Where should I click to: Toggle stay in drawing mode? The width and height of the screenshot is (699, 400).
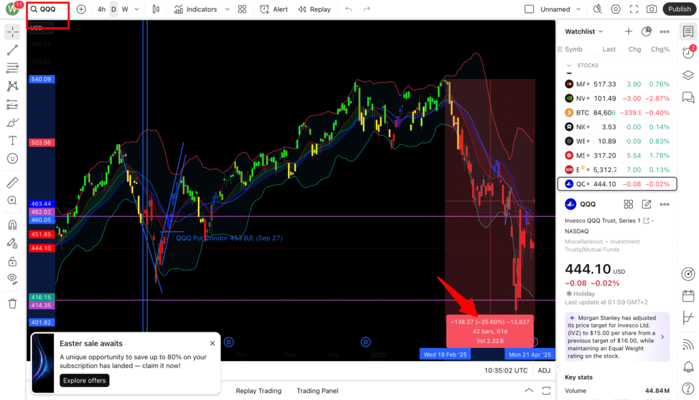tap(12, 243)
